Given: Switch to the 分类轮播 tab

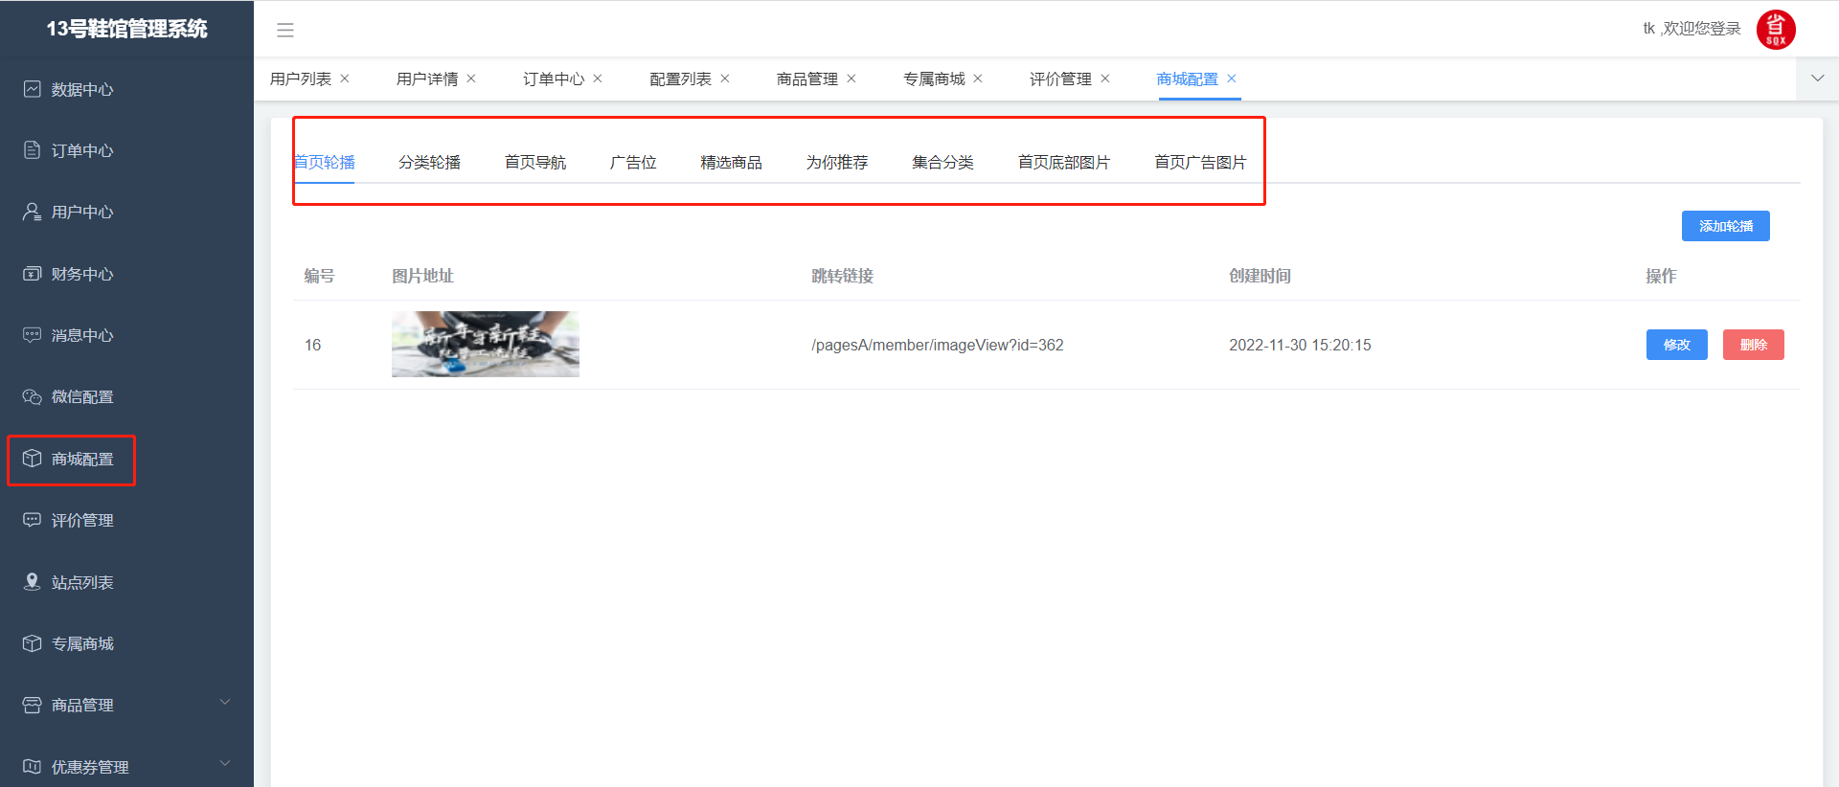Looking at the screenshot, I should pyautogui.click(x=429, y=163).
